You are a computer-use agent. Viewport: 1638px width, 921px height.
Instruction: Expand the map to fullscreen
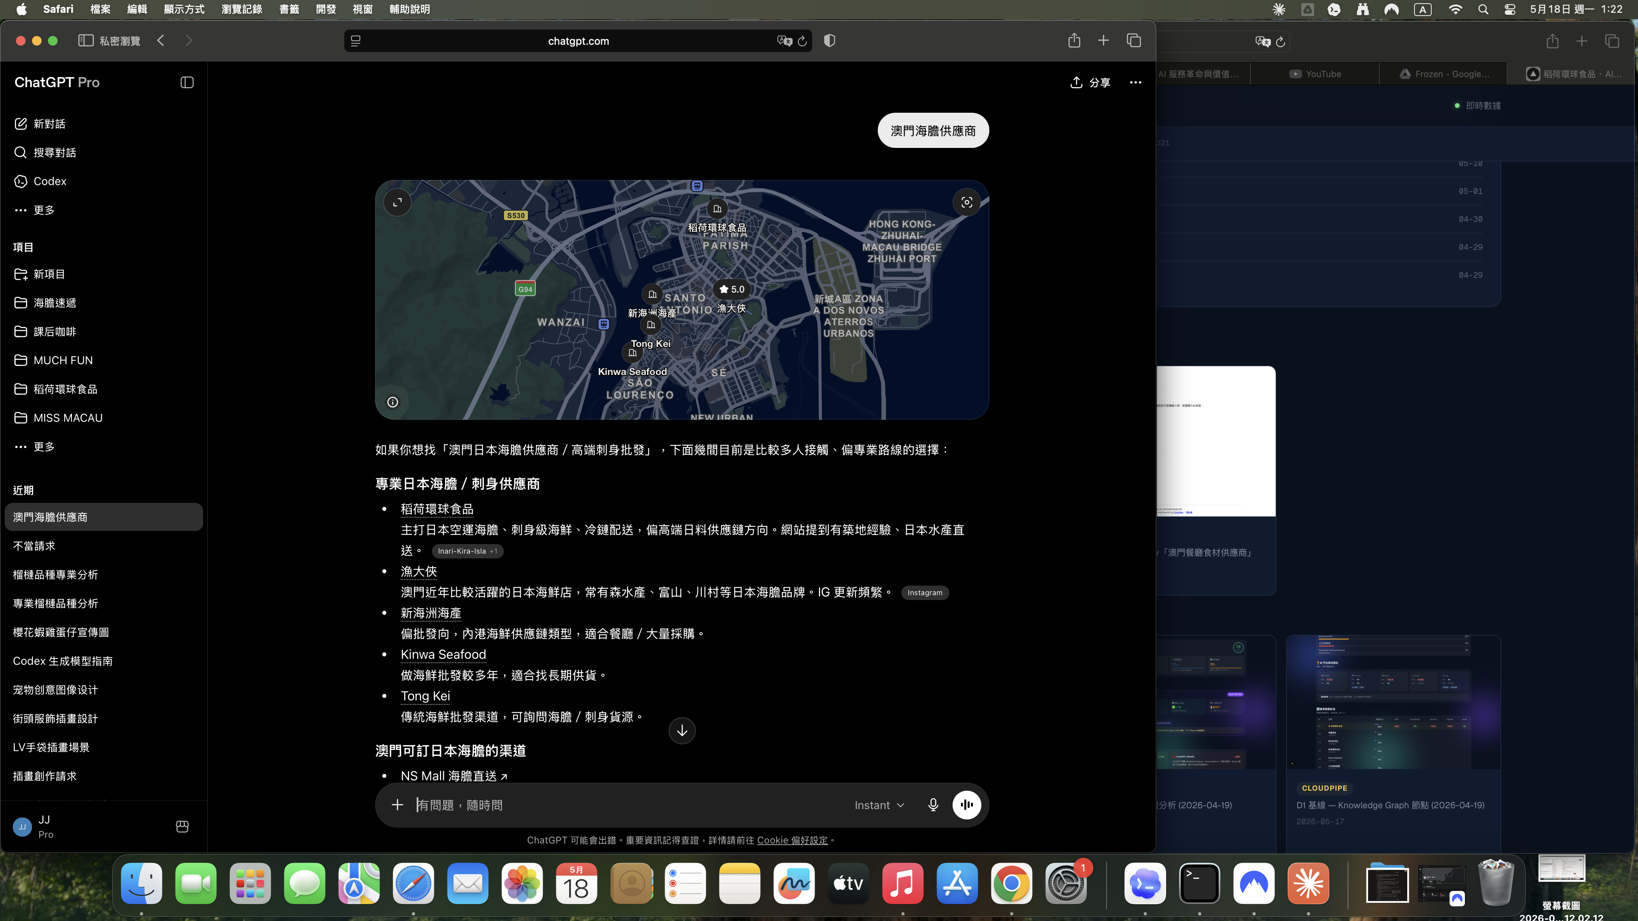(398, 202)
